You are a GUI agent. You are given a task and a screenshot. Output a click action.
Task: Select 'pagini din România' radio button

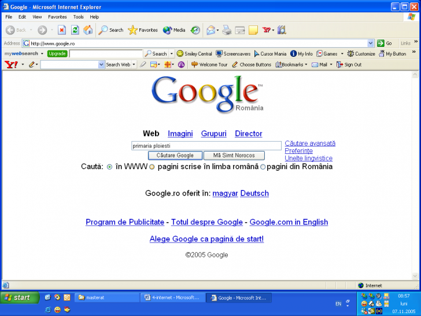coord(263,167)
